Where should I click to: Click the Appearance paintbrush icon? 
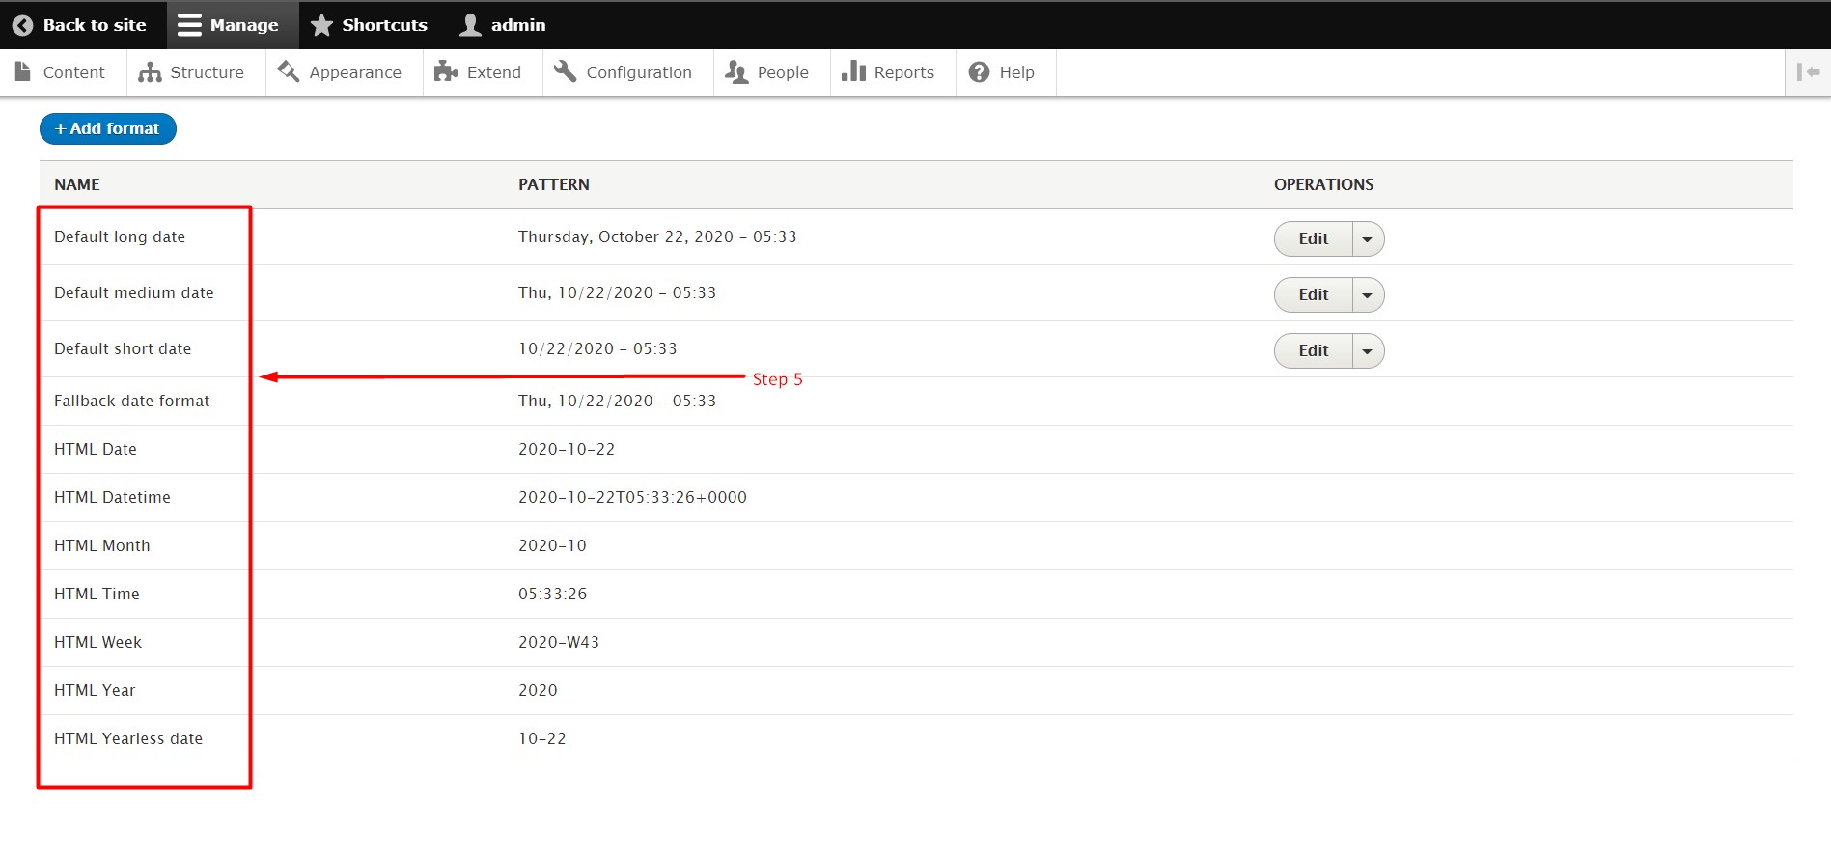[288, 71]
